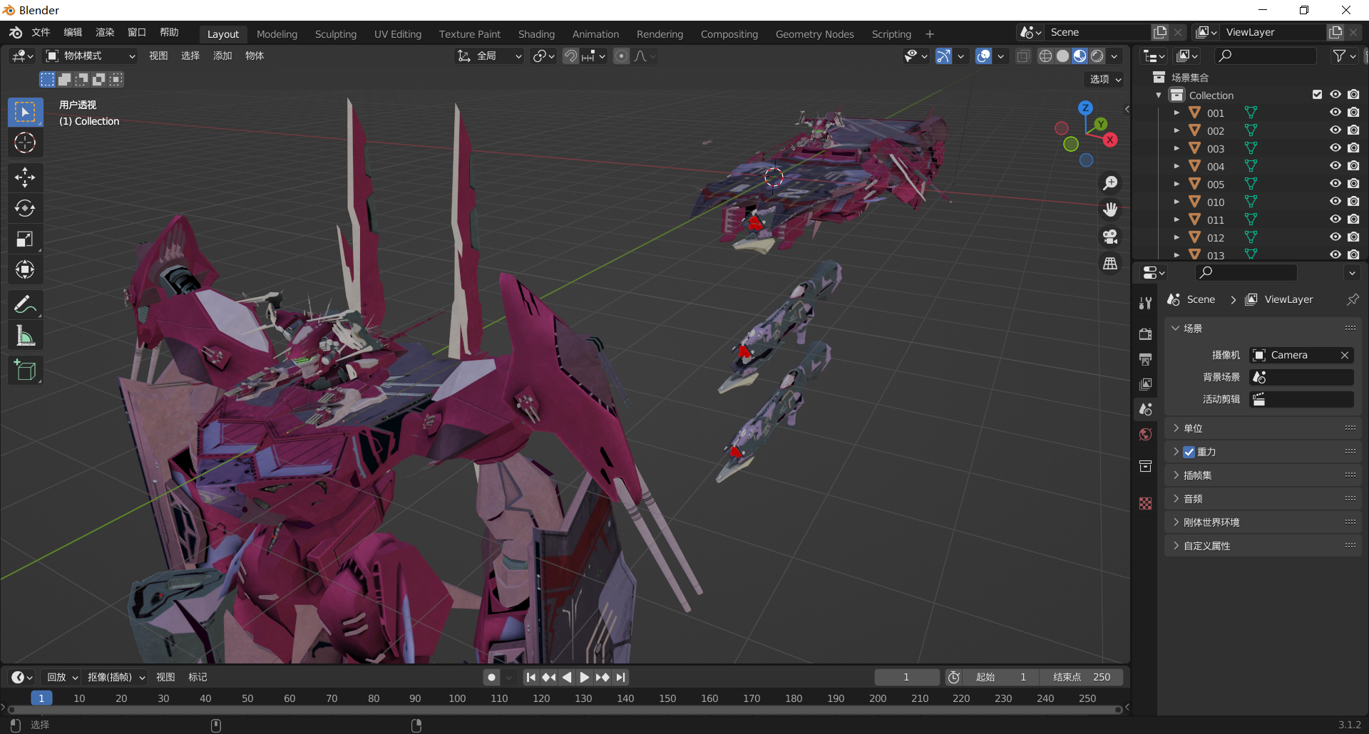Switch to the UV Editing workspace tab
The width and height of the screenshot is (1369, 734).
tap(398, 34)
